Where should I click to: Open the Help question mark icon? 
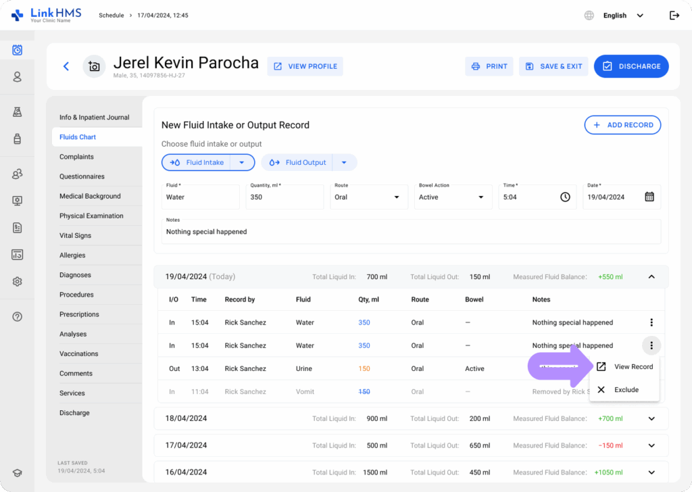[x=18, y=316]
